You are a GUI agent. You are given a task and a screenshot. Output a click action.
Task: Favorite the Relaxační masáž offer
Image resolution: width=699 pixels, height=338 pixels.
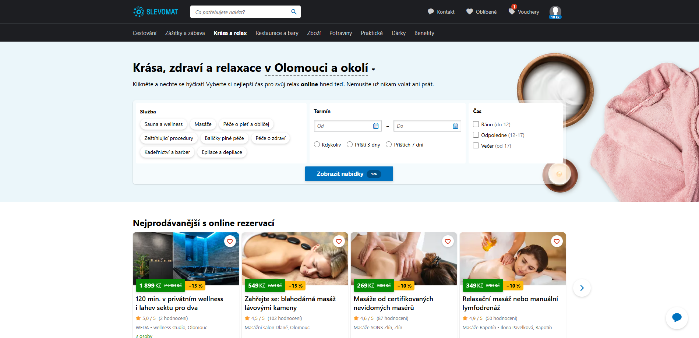click(x=557, y=242)
